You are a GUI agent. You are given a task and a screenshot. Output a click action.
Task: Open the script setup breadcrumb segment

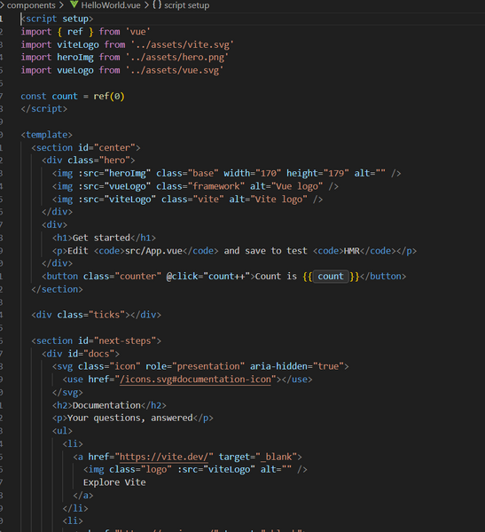point(187,5)
